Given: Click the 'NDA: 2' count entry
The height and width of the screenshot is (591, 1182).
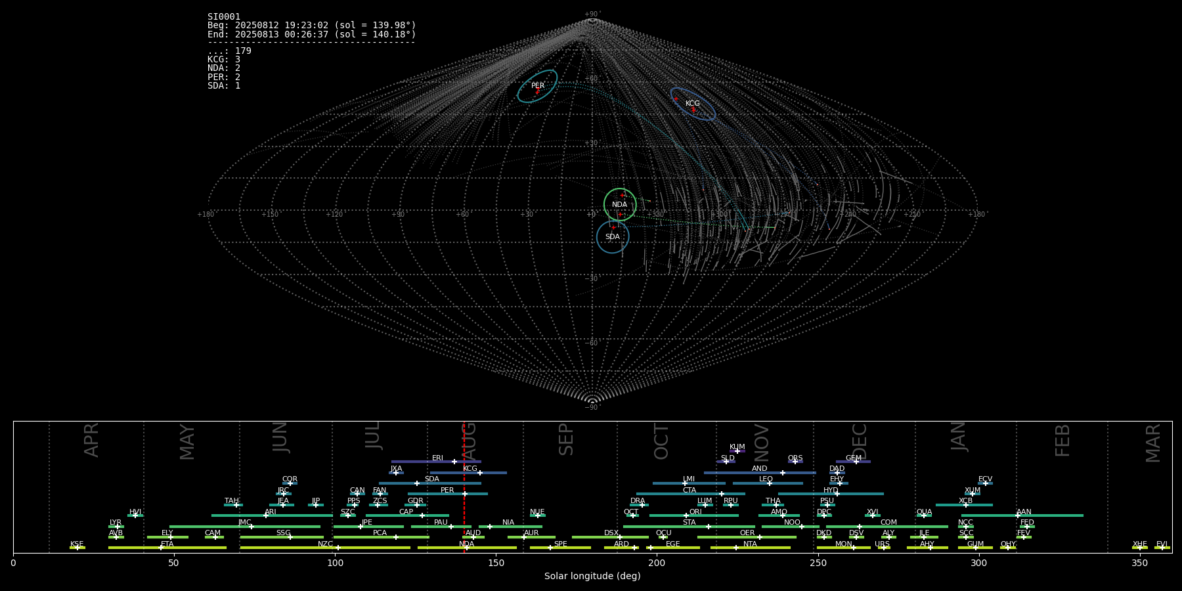Looking at the screenshot, I should (224, 68).
